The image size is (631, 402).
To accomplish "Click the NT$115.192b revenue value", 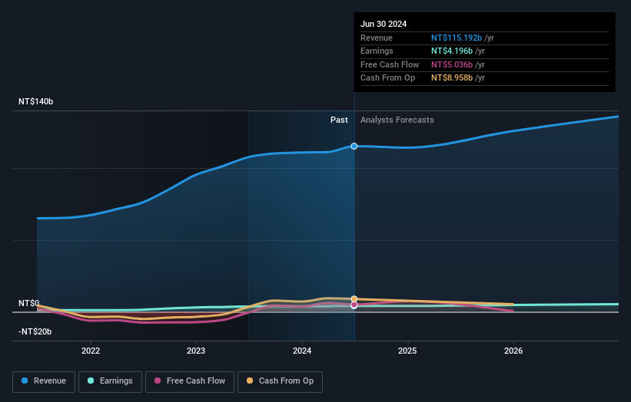I will point(457,38).
